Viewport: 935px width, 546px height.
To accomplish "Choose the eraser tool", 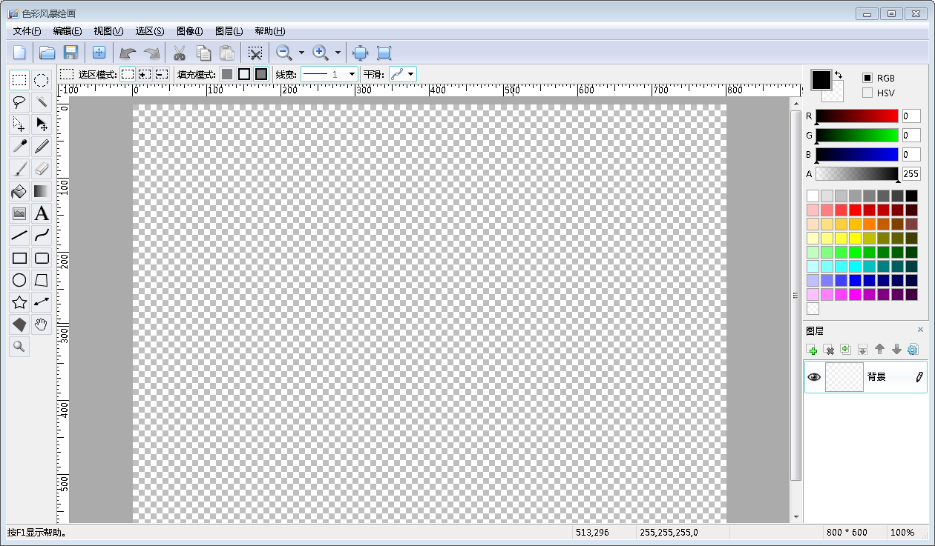I will 42,169.
